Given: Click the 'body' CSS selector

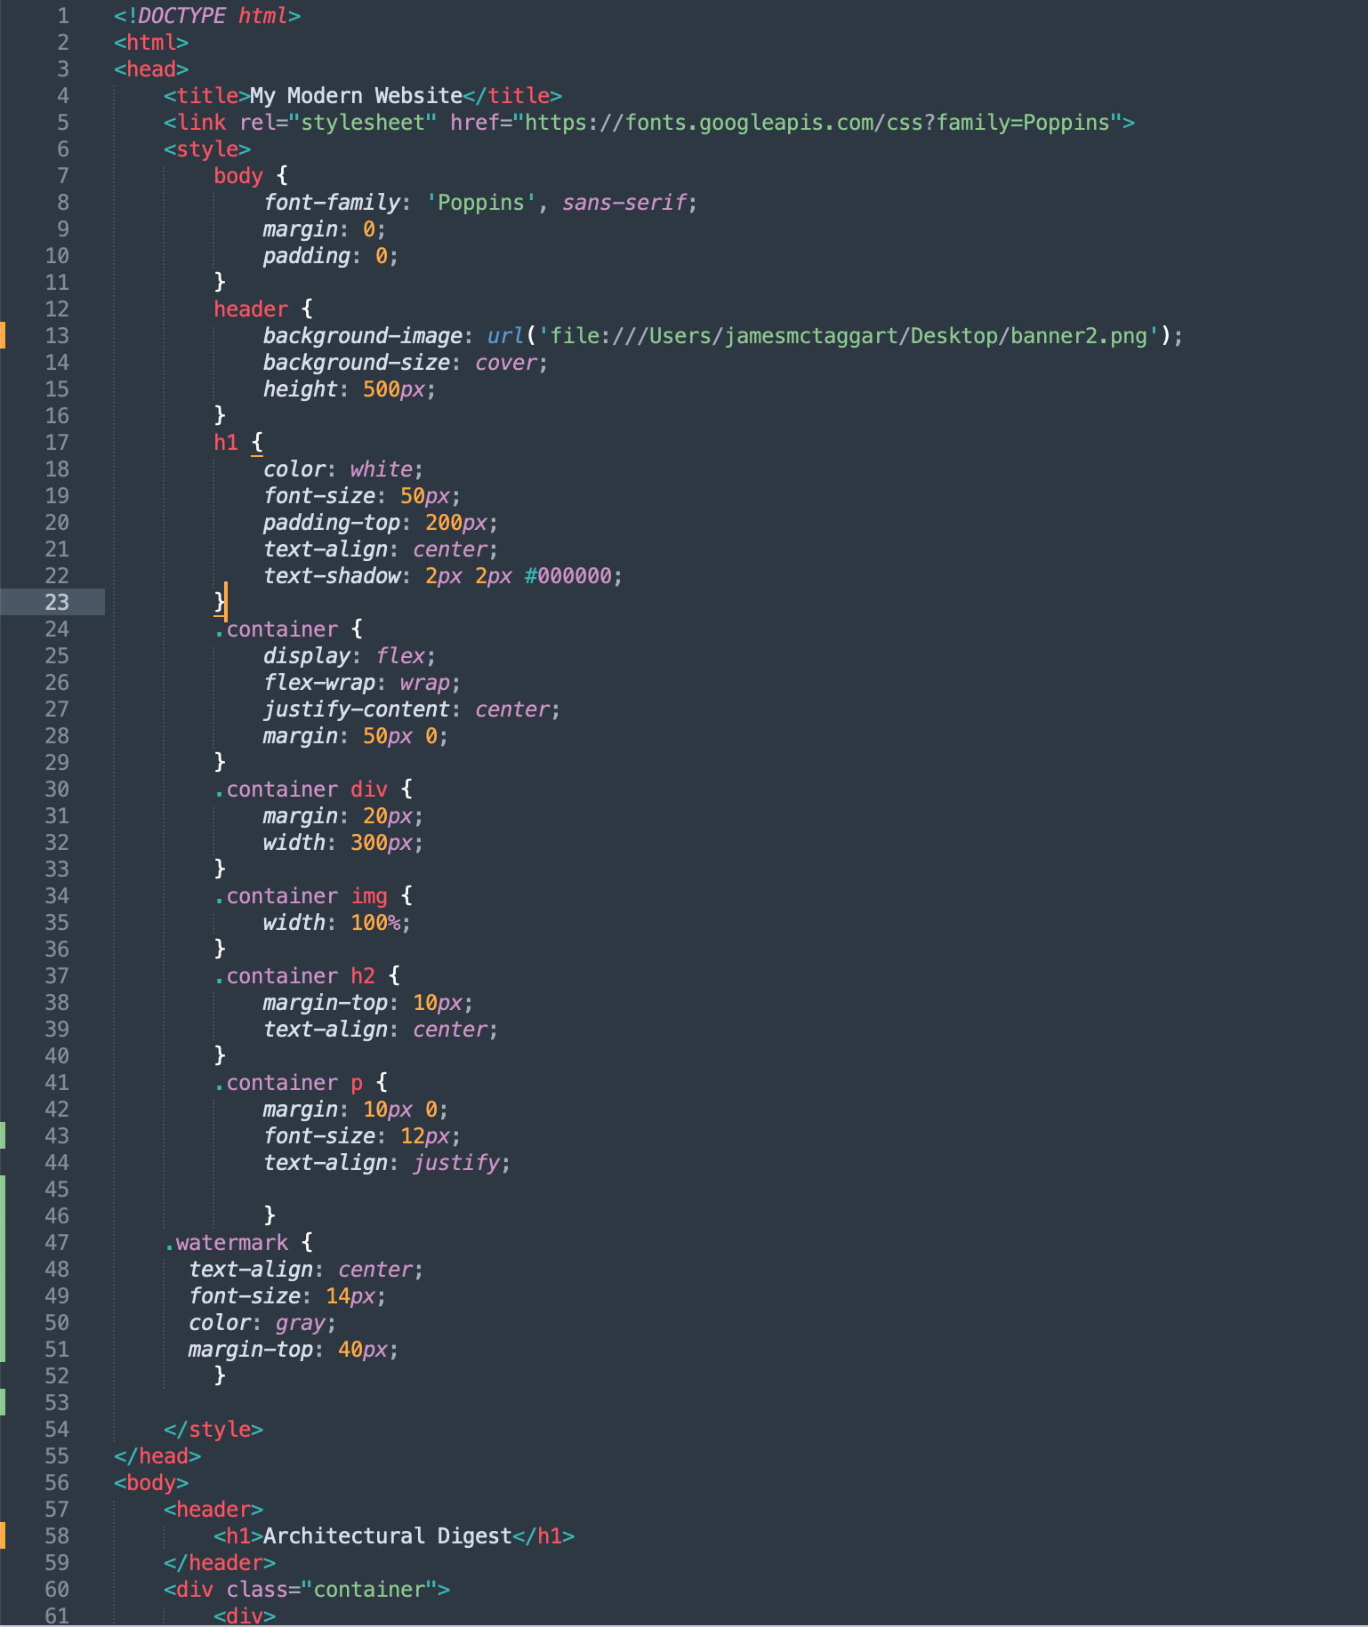Looking at the screenshot, I should point(238,175).
